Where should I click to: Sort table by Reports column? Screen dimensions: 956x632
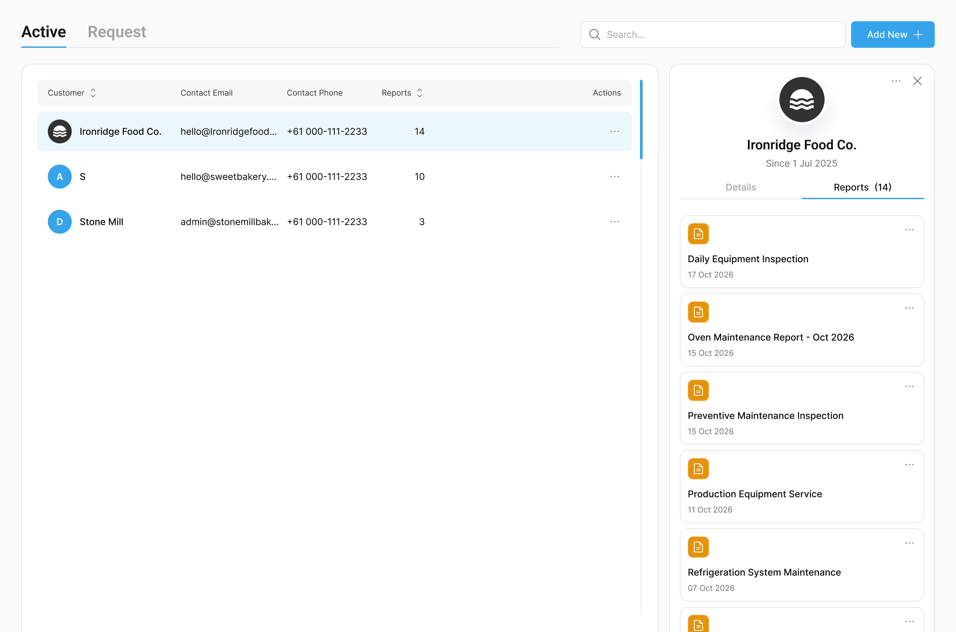click(x=419, y=93)
